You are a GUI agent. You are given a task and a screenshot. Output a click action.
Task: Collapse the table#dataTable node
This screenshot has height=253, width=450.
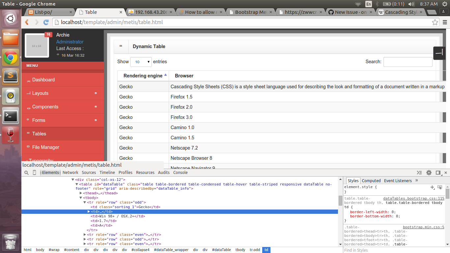[x=77, y=184]
